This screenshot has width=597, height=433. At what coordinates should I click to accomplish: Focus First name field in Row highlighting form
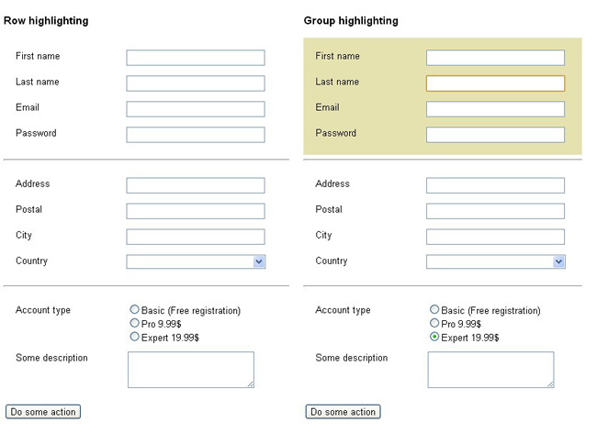tap(196, 58)
